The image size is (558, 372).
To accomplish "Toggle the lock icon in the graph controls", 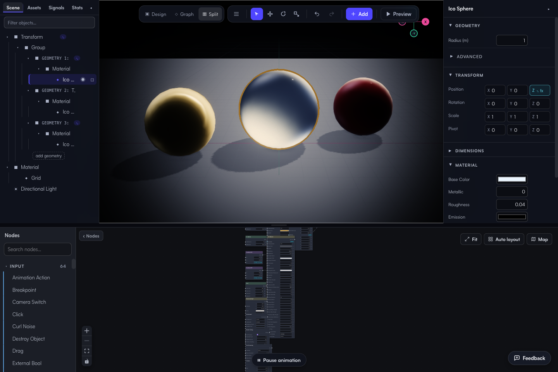I will click(87, 362).
